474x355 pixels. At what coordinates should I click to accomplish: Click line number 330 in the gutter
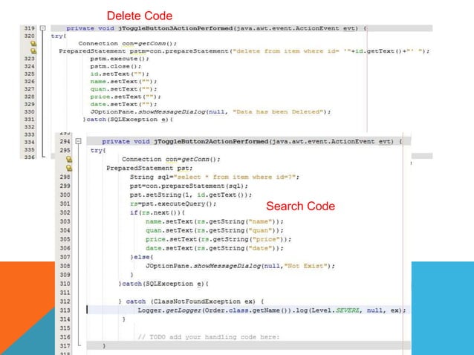29,112
